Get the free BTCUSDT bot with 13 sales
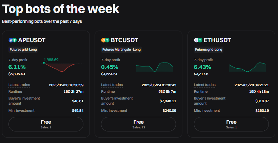 (x=139, y=124)
